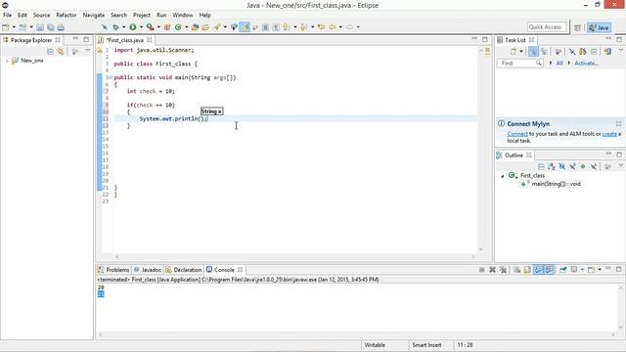The width and height of the screenshot is (626, 352).
Task: Toggle Hide Local Types in Outline toolbar
Action: [594, 166]
